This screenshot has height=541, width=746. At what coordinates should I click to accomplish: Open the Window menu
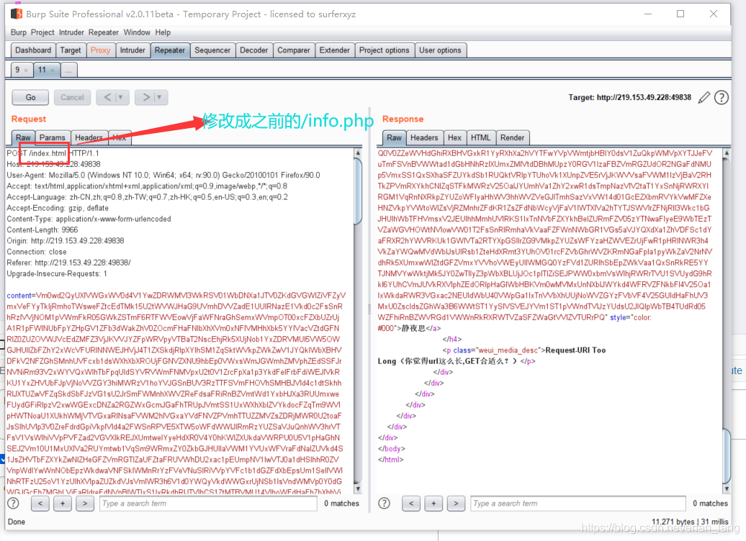[137, 32]
